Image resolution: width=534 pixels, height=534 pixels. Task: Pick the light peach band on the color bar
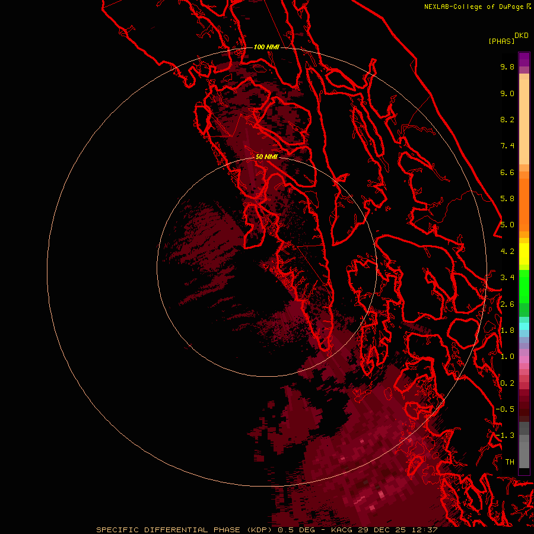(524, 122)
